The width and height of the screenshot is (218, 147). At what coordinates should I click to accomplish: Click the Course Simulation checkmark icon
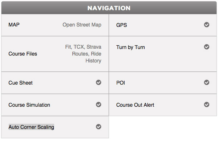coord(98,105)
